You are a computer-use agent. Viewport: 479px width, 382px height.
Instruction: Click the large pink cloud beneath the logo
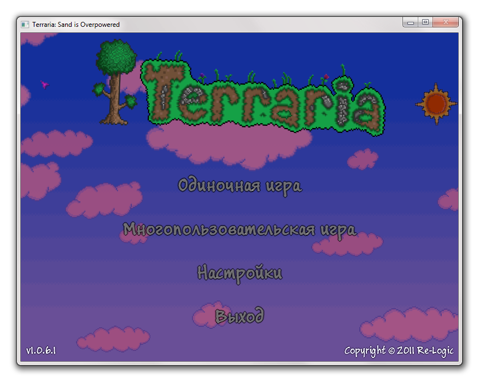coord(229,145)
